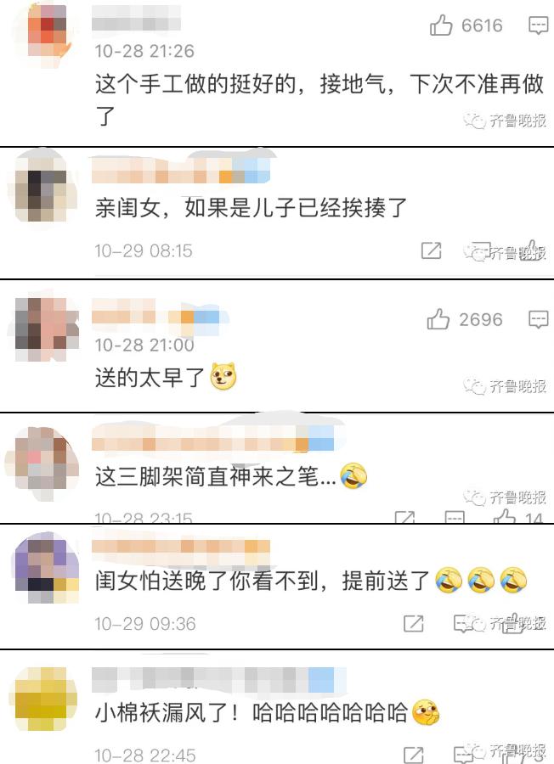The image size is (554, 764).
Task: Share the 10-28 22:45 comment
Action: pos(414,755)
